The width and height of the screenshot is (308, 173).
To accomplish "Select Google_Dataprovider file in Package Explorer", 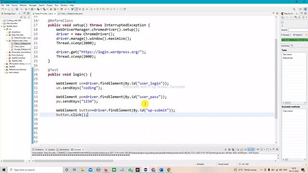I will point(21,49).
